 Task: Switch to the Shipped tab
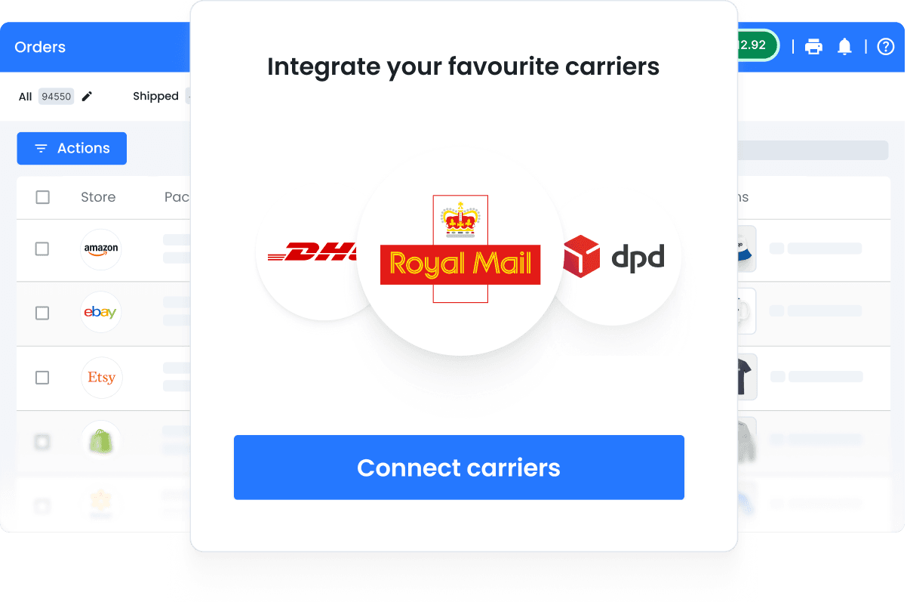(155, 96)
